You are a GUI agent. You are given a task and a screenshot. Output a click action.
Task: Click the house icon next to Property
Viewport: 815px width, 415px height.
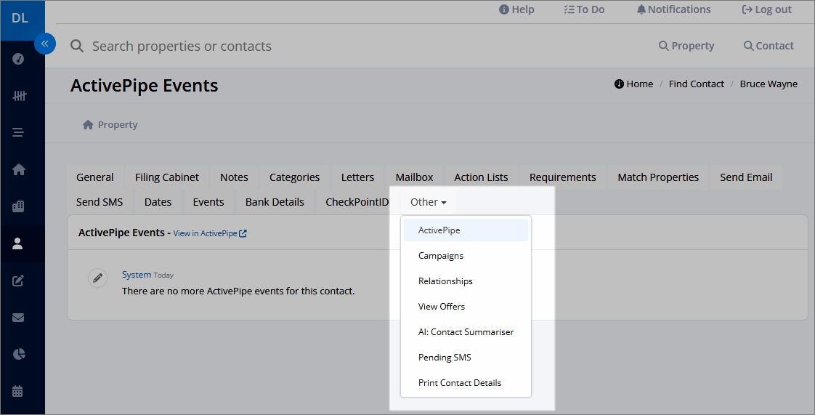tap(88, 125)
